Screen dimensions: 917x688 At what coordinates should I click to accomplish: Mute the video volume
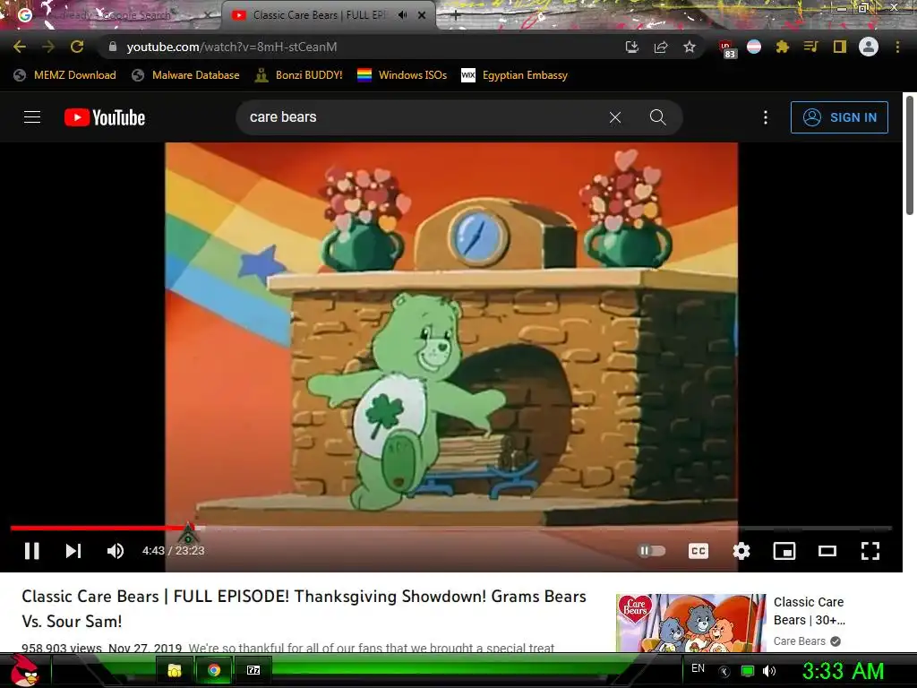(x=116, y=551)
